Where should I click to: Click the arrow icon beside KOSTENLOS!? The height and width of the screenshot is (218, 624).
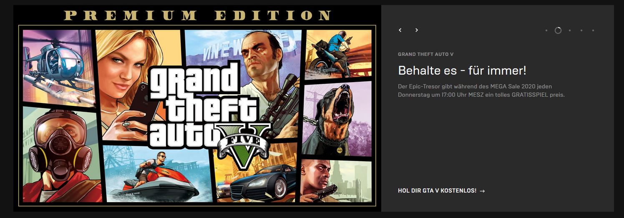point(482,191)
